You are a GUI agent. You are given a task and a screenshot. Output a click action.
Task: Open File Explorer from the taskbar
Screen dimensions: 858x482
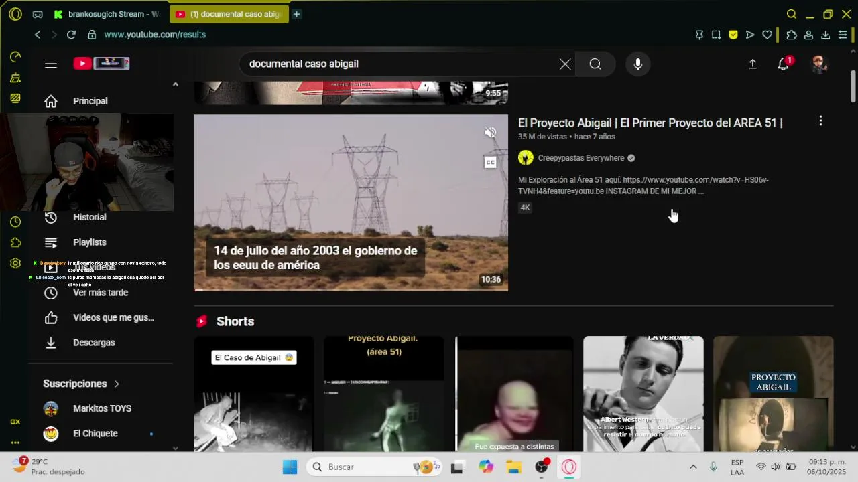pyautogui.click(x=513, y=467)
